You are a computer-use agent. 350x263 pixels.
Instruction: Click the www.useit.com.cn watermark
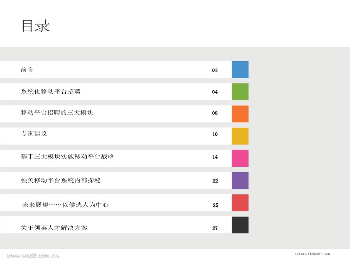click(33, 256)
